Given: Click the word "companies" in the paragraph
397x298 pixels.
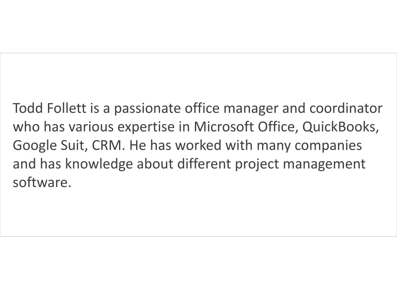Looking at the screenshot, I should pos(328,146).
